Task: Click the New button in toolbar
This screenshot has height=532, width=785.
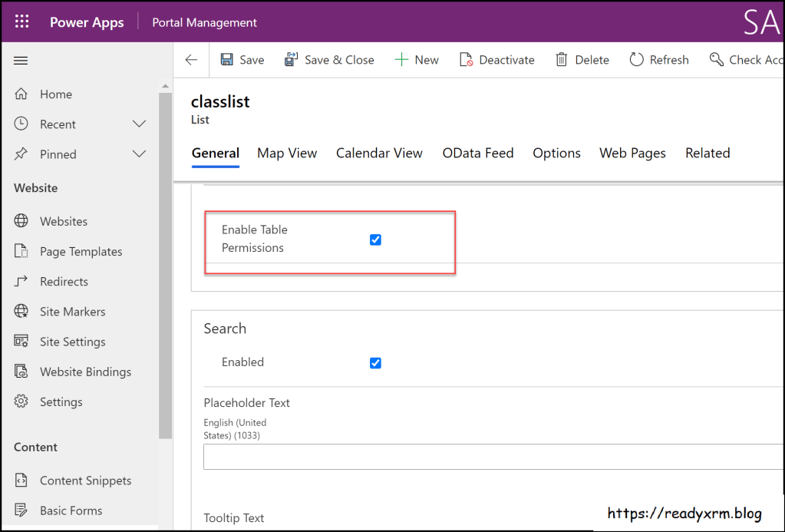Action: pyautogui.click(x=417, y=60)
